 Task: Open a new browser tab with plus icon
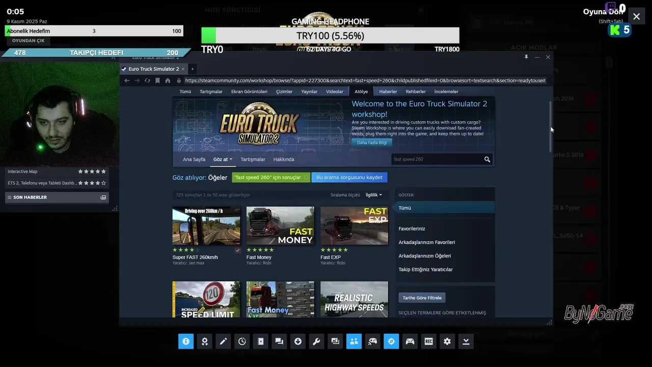click(192, 69)
